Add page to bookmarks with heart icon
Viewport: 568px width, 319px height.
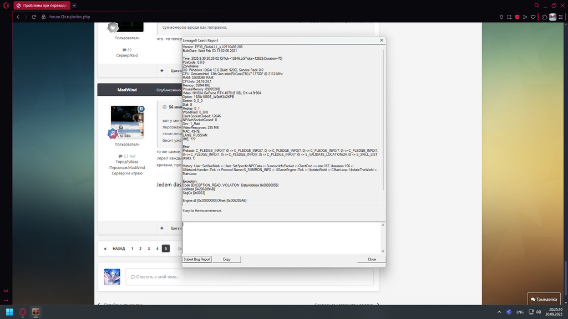533,17
